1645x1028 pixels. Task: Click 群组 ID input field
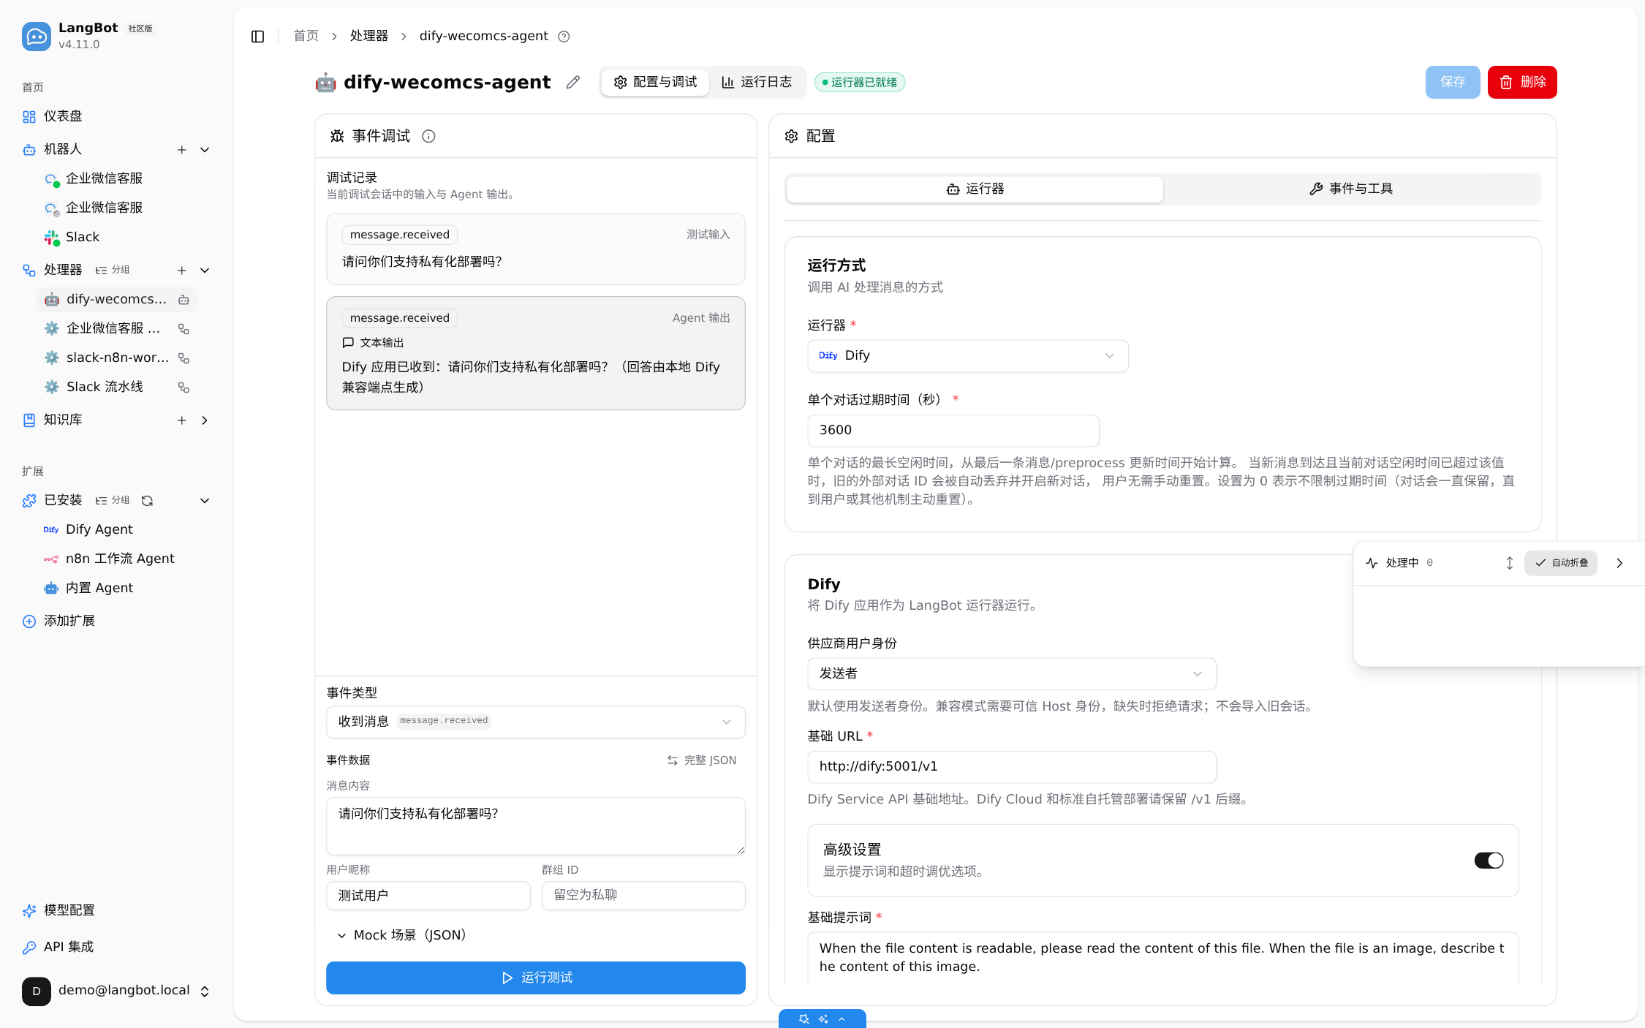pyautogui.click(x=643, y=895)
